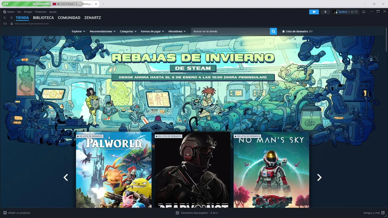Open the Ver menu

coord(19,12)
